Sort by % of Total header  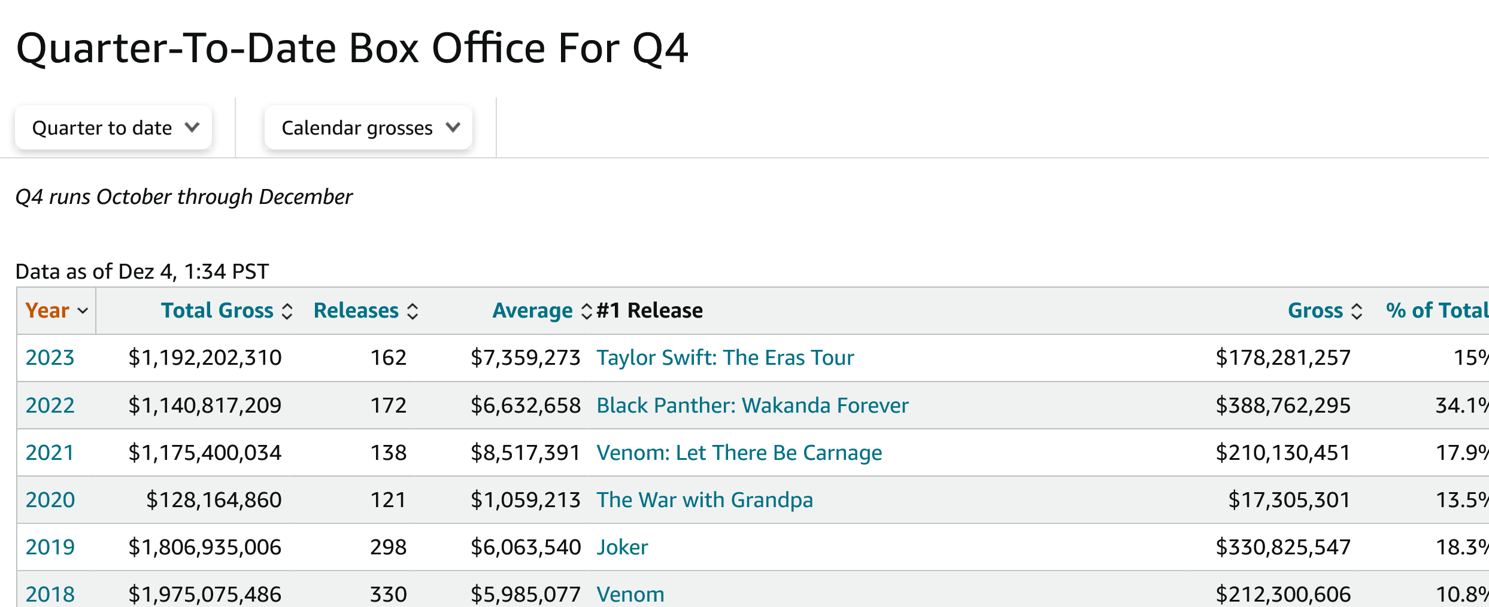[1436, 310]
